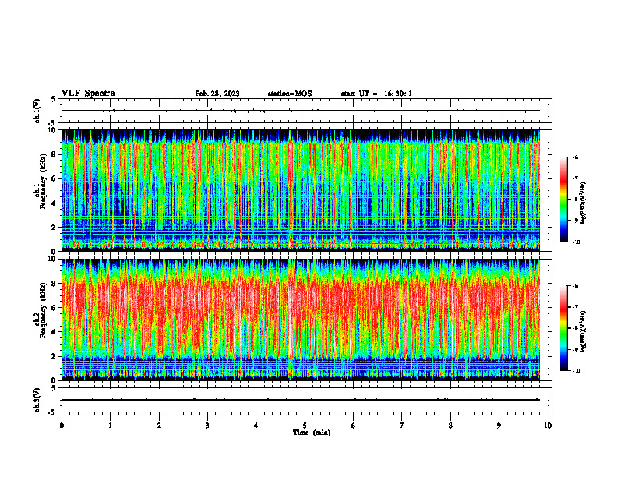Click the "-8" tick on ch.2 colorbar
The width and height of the screenshot is (617, 477).
click(576, 328)
